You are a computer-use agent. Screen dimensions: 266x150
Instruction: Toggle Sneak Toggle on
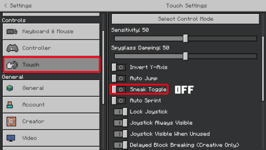point(119,89)
